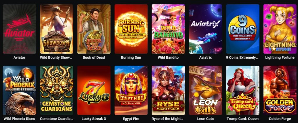
Task: Select the Book of Dead game image
Action: [94, 29]
